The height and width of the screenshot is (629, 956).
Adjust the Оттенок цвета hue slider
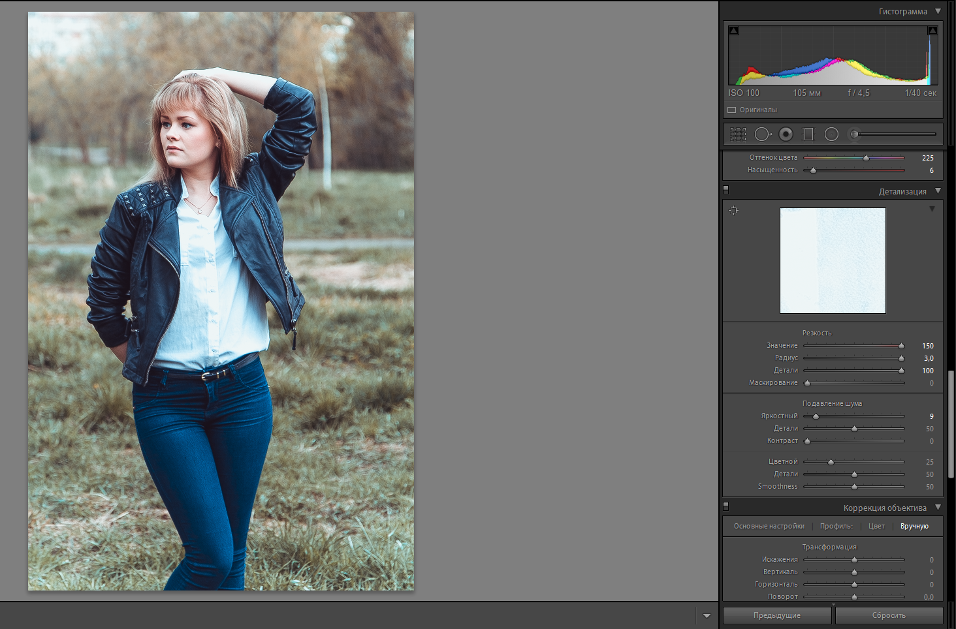click(x=867, y=158)
